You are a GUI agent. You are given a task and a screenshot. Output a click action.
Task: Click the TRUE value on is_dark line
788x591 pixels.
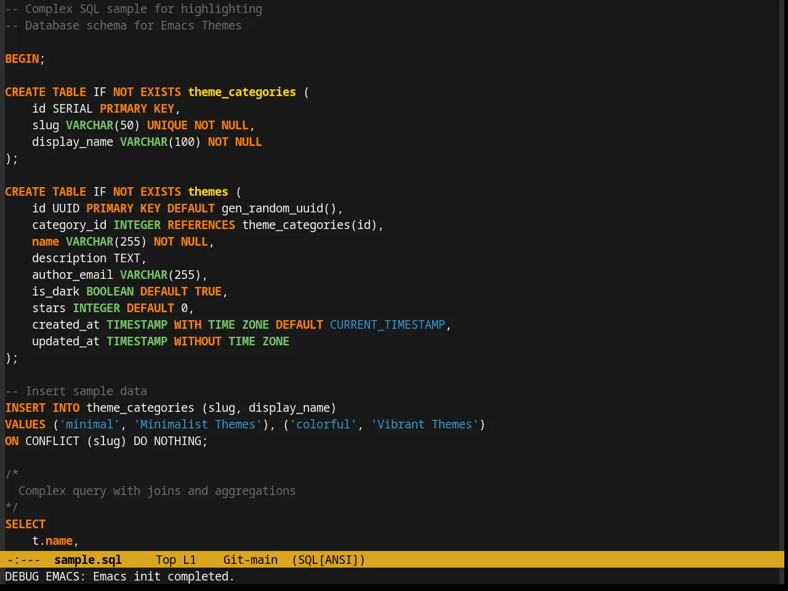pyautogui.click(x=208, y=291)
